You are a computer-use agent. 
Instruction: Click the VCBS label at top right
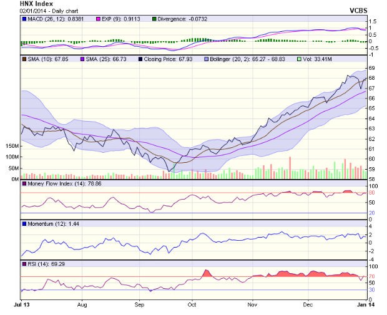359,11
